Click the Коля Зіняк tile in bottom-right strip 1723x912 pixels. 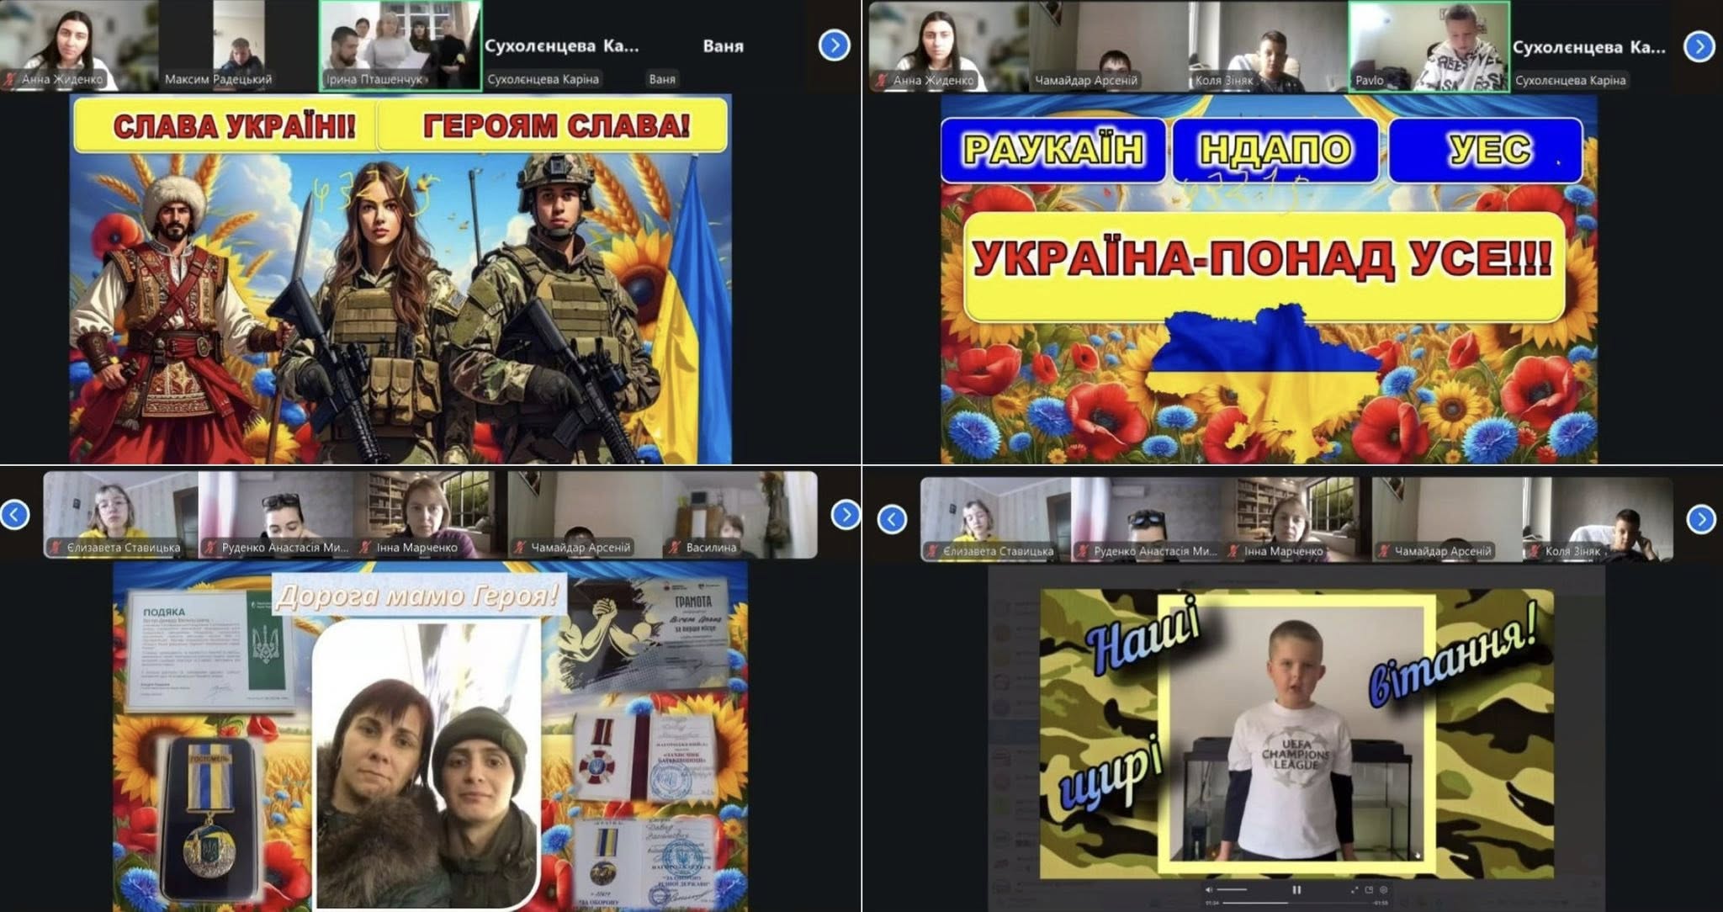pos(1596,519)
